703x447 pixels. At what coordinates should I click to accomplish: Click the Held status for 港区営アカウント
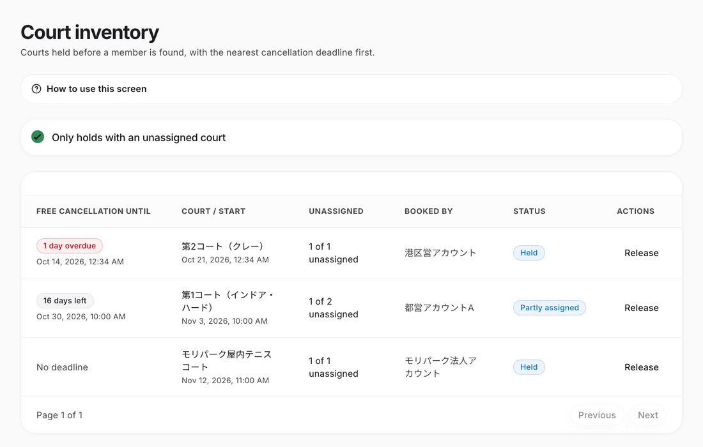coord(529,253)
